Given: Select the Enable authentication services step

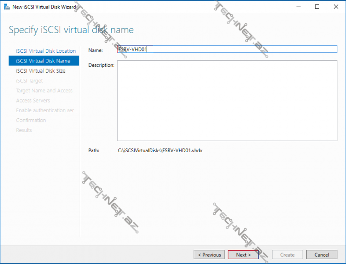Looking at the screenshot, I should (47, 110).
